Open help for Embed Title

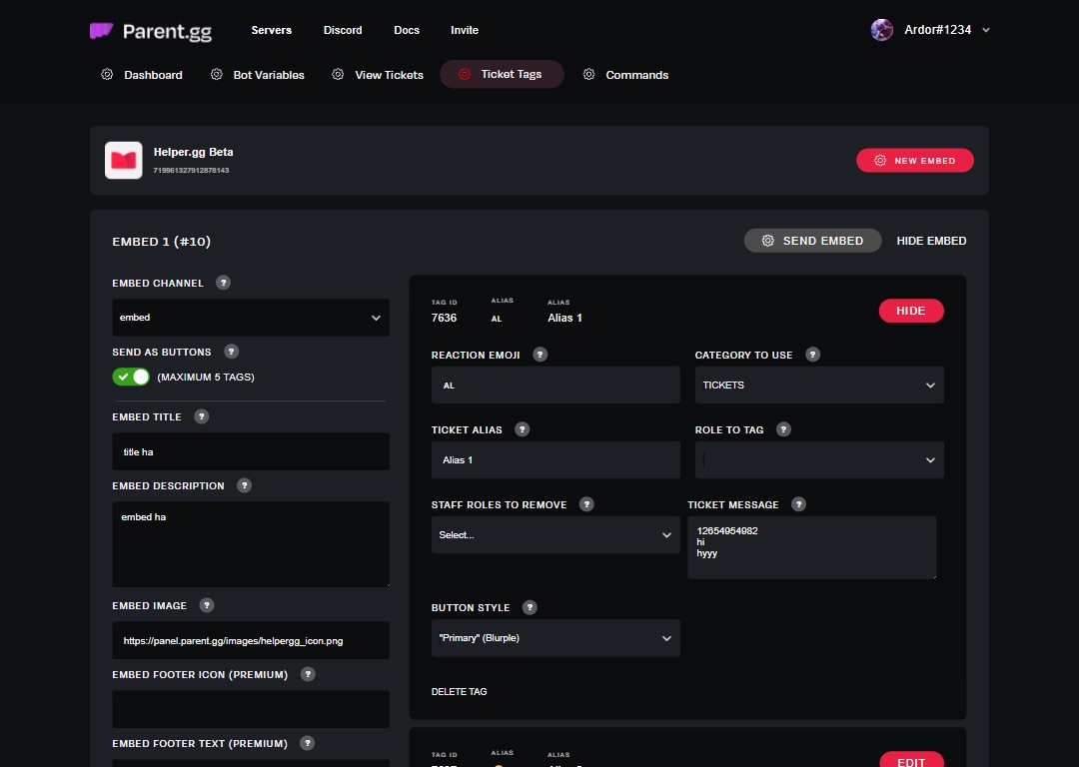point(201,416)
